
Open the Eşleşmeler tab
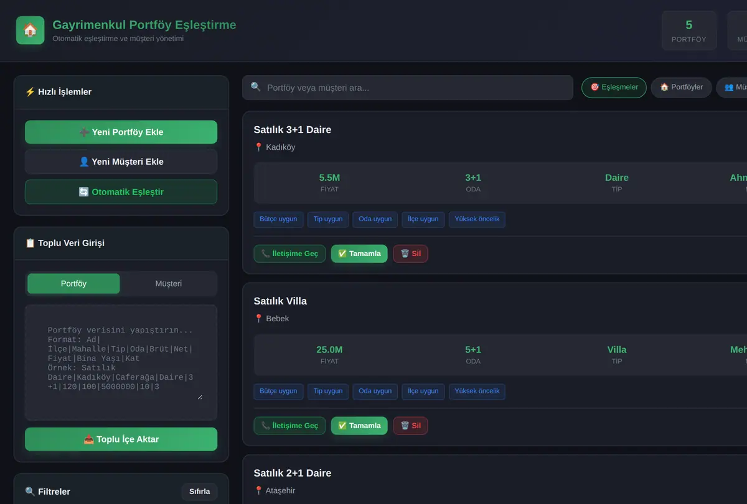(614, 88)
